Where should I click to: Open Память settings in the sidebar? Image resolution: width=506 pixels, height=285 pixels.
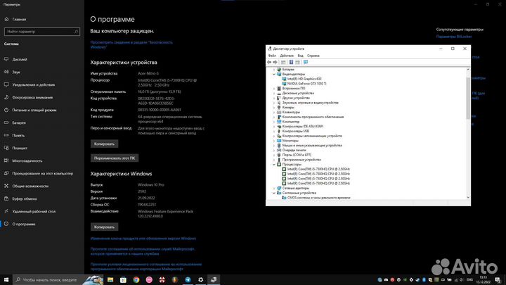click(x=18, y=135)
